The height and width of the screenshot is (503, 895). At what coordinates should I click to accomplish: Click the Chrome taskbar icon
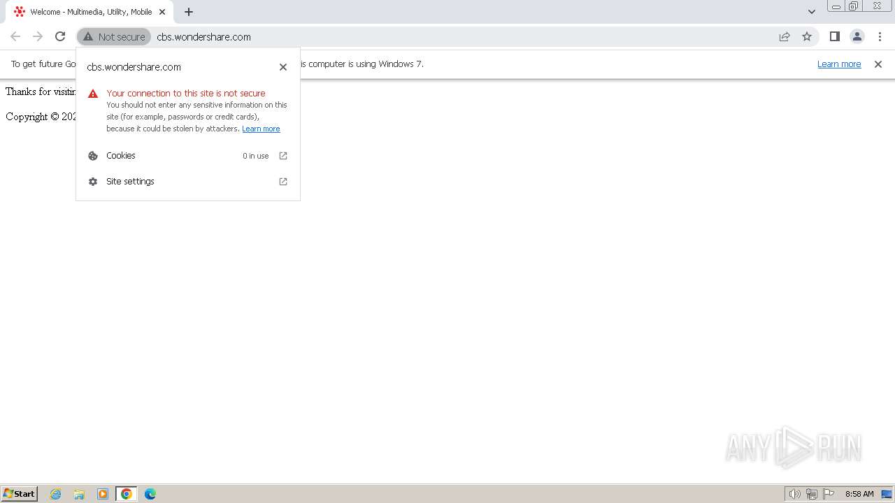pos(127,494)
